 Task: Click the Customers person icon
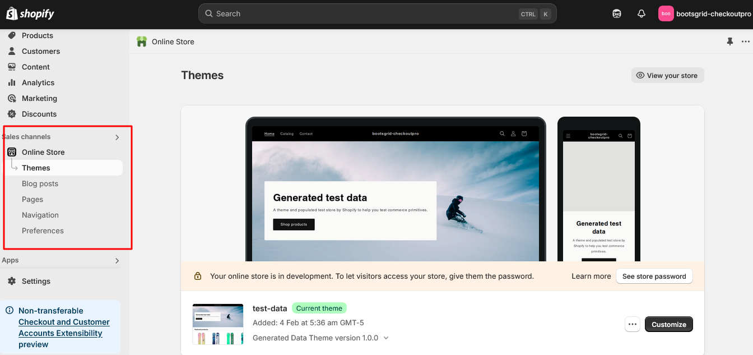tap(12, 51)
